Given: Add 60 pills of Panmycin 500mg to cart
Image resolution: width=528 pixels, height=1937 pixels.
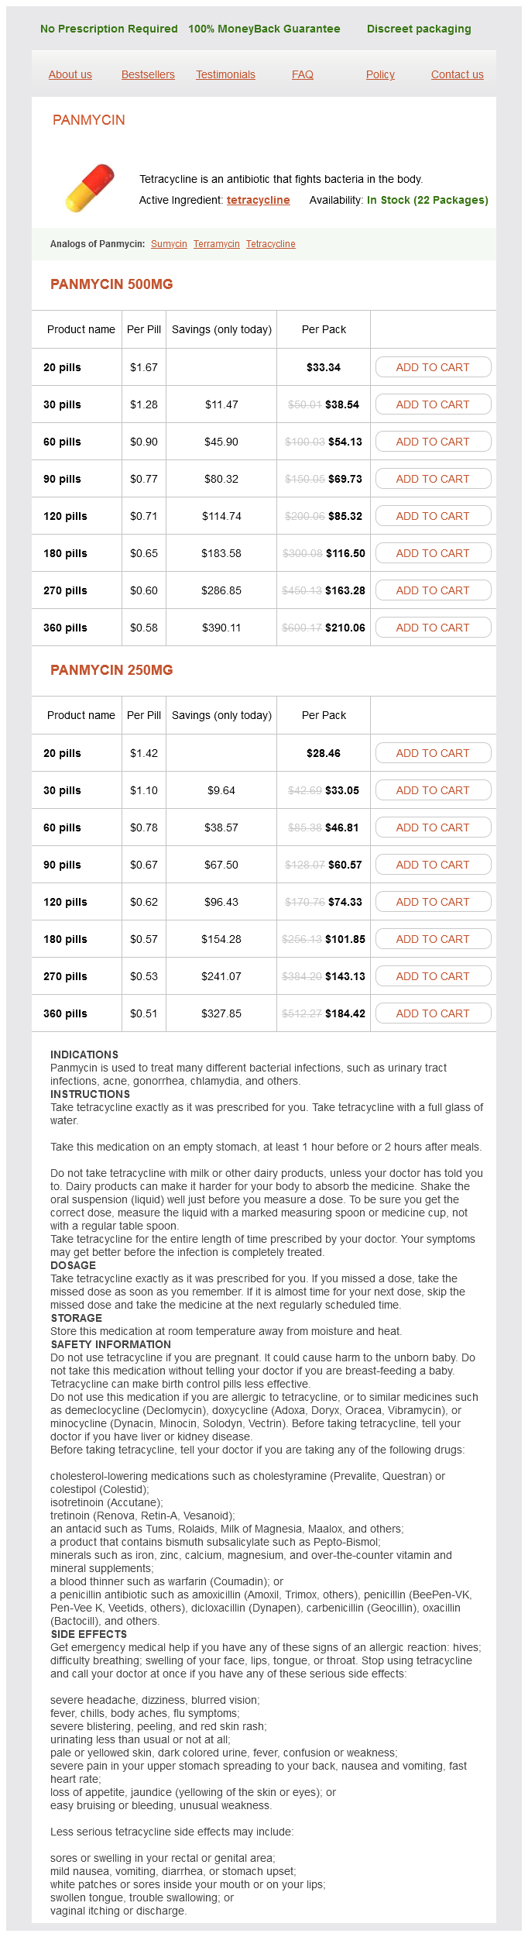Looking at the screenshot, I should (433, 442).
